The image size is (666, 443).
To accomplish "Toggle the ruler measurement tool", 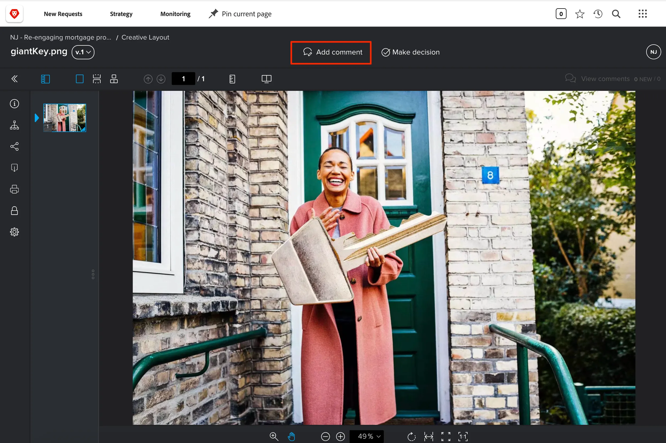I will click(x=232, y=79).
